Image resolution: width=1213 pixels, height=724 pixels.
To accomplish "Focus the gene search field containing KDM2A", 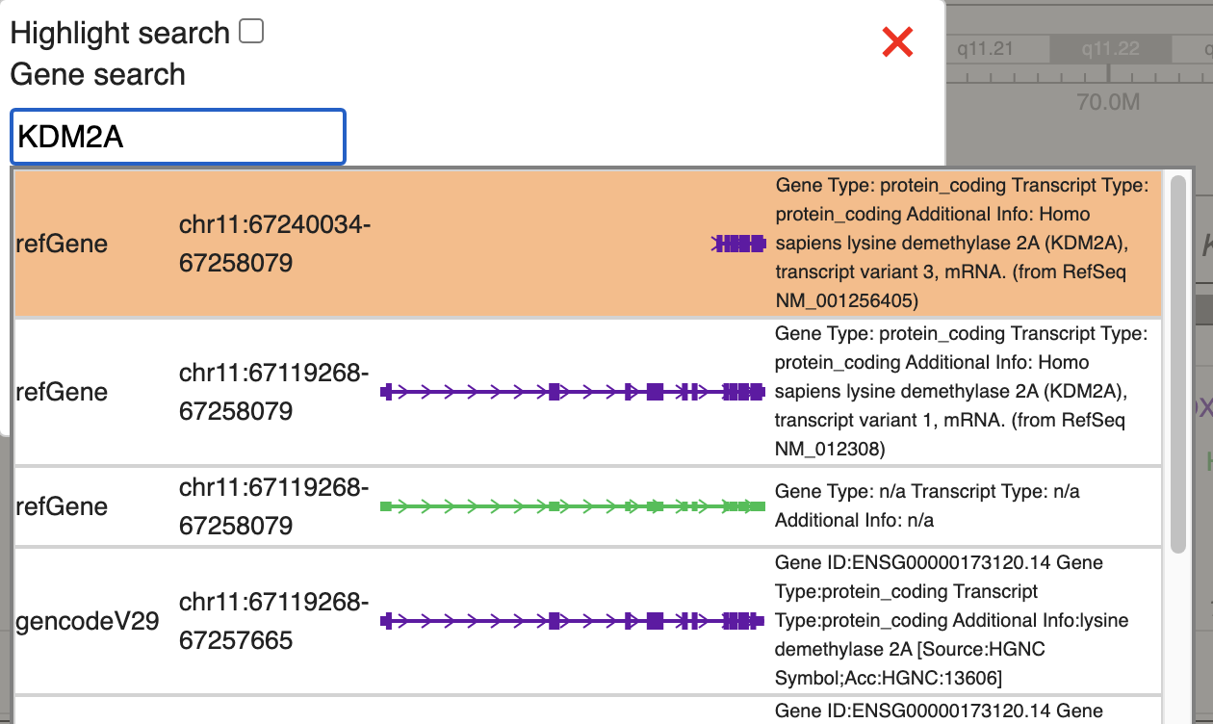I will (x=177, y=137).
